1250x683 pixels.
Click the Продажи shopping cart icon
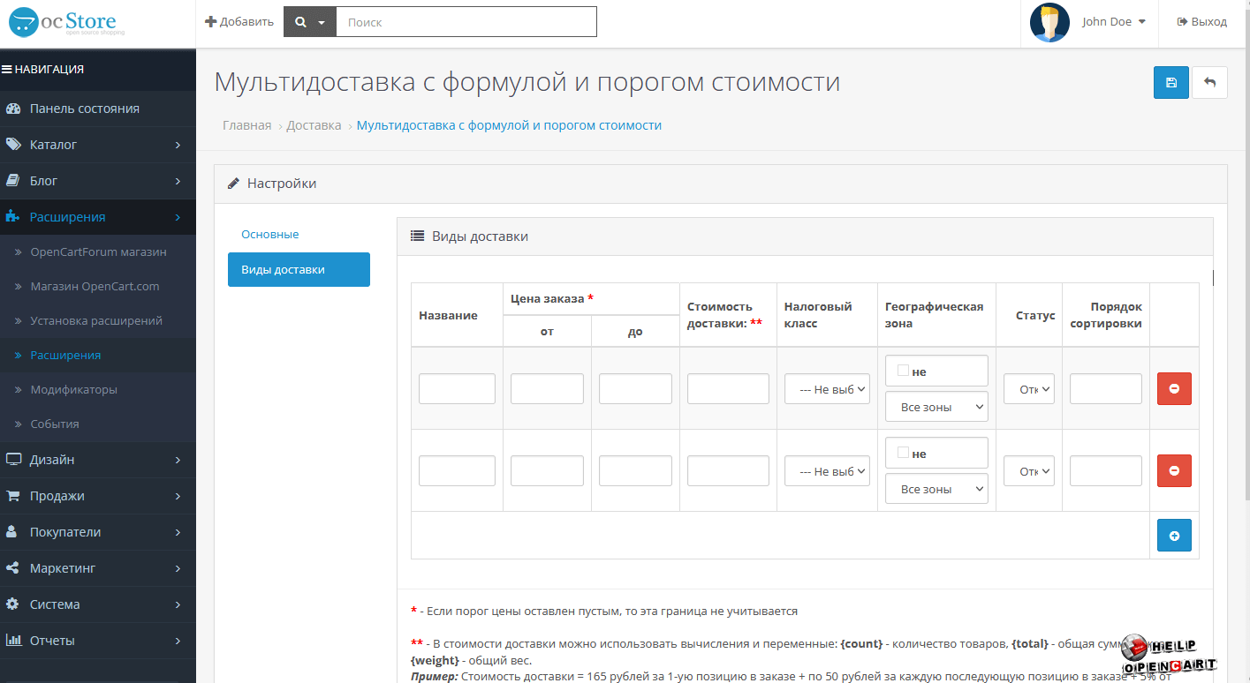[x=13, y=496]
